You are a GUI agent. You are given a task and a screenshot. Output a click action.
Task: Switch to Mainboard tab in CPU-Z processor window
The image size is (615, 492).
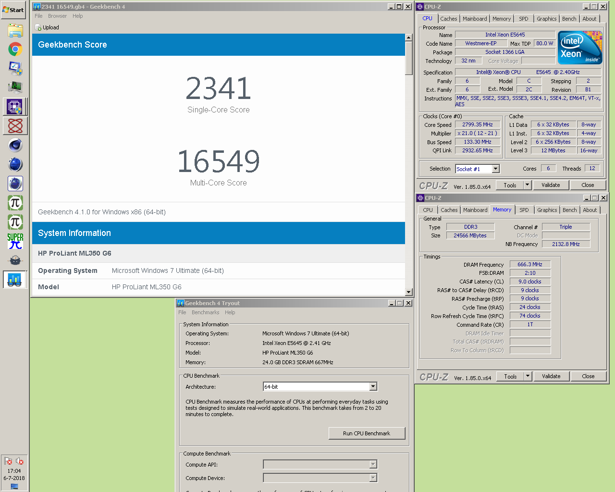point(475,19)
